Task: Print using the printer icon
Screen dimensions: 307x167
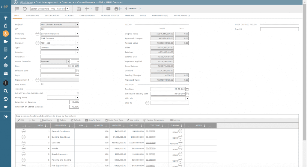Action: (x=117, y=9)
